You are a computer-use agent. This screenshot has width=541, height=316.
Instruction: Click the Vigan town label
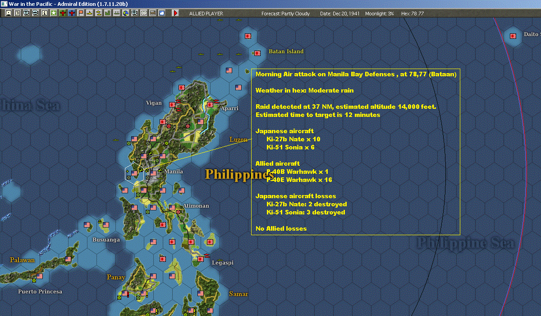click(x=154, y=103)
